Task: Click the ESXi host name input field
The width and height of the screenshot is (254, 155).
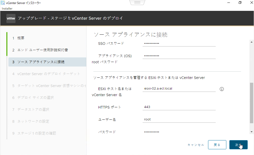Action: 179,89
